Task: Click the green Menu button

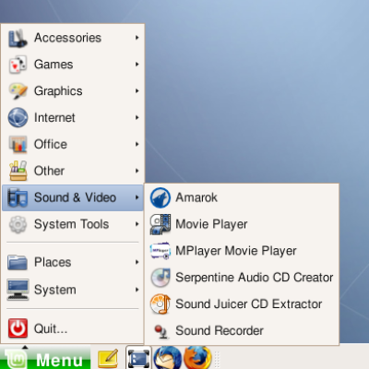Action: 45,358
